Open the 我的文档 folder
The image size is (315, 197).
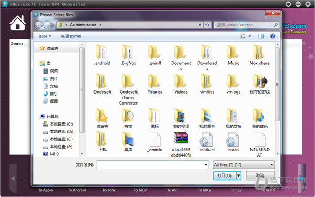coord(234,118)
